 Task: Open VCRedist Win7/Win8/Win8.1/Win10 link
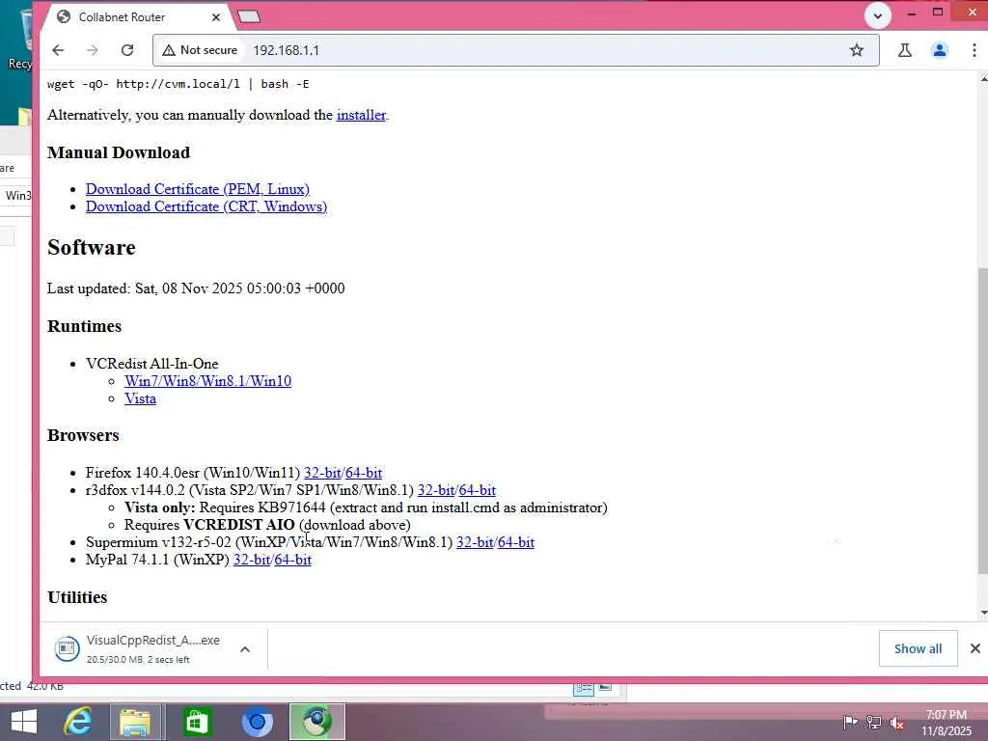208,381
